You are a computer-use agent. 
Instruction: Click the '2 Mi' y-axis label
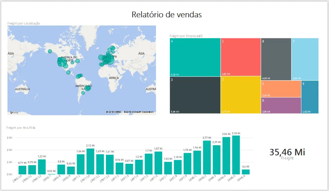[x=10, y=150]
